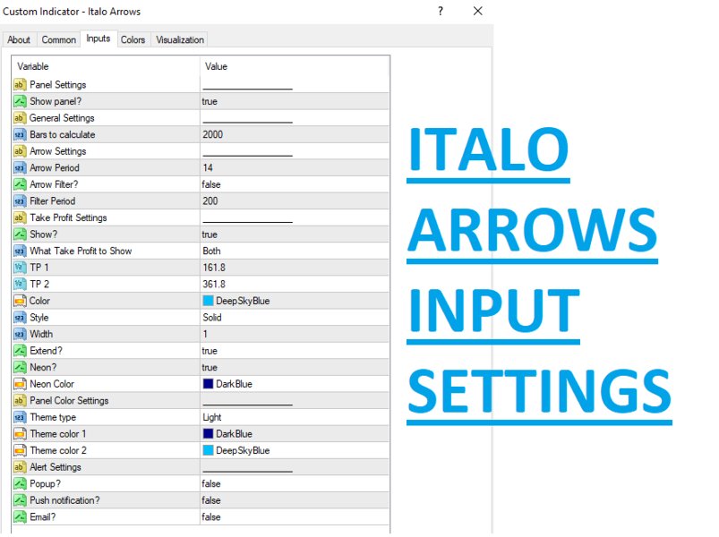Click the DeepSkyBlue swatch in Theme color 2 row
Image resolution: width=719 pixels, height=537 pixels.
[x=209, y=450]
